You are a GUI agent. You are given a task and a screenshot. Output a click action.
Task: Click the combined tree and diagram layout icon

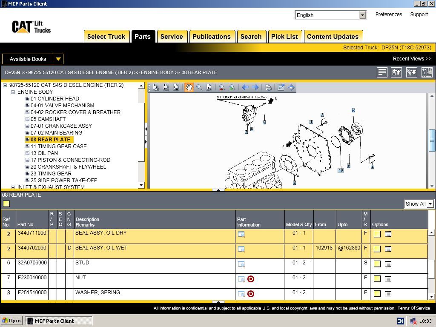coord(427,72)
